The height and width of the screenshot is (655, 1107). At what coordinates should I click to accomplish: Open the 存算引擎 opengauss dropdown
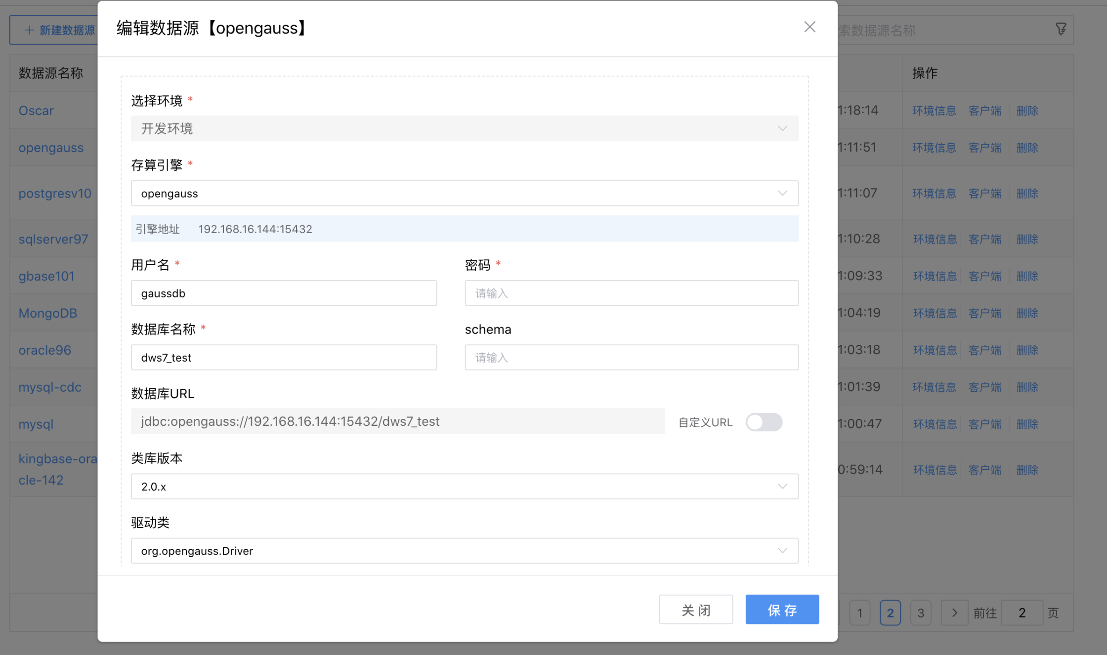(x=464, y=193)
